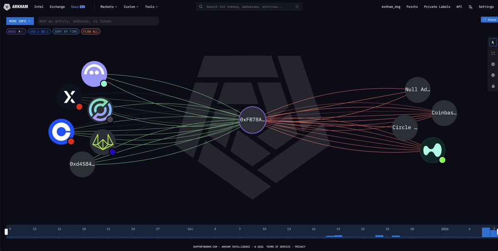This screenshot has height=251, width=498.
Task: Zoom in with the plus icon
Action: 493,64
